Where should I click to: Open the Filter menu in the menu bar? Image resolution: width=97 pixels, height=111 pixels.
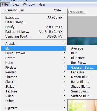(x=5, y=5)
